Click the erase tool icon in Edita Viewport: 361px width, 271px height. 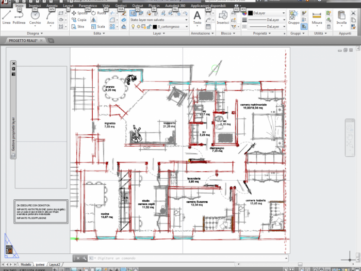click(x=124, y=13)
